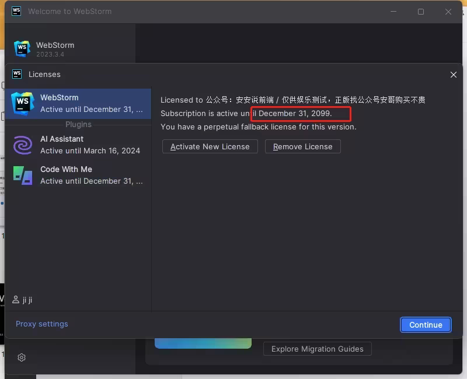Viewport: 467px width, 379px height.
Task: Minimize the Welcome to WebStorm window
Action: click(393, 12)
